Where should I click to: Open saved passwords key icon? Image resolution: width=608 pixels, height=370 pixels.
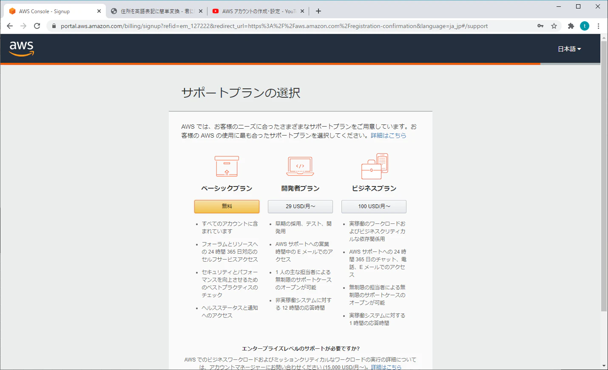540,26
